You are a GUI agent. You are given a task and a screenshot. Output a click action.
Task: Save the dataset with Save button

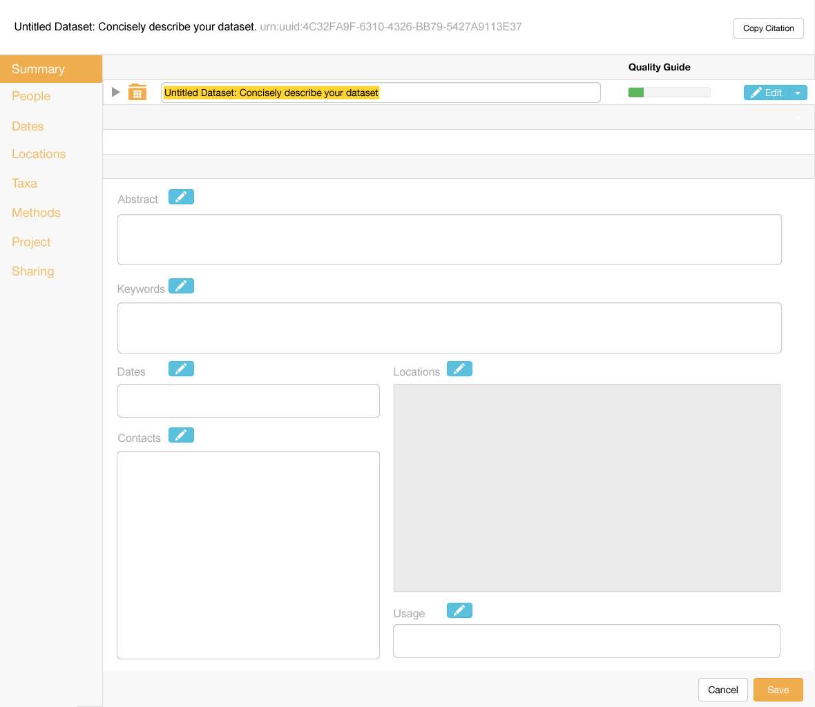[x=778, y=690]
